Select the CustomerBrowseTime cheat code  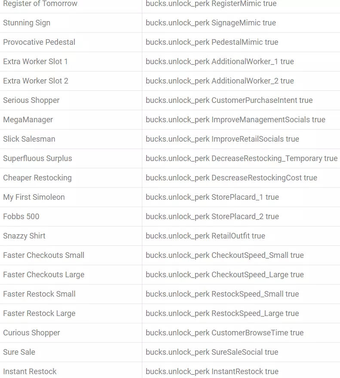tap(224, 333)
